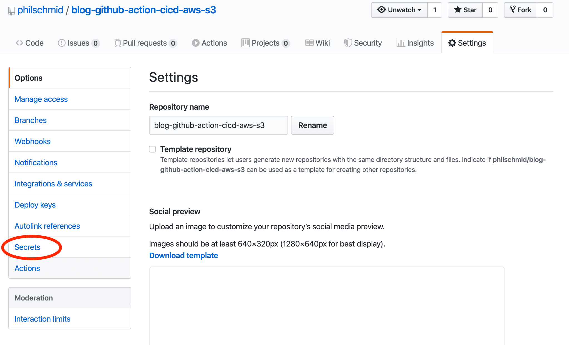The height and width of the screenshot is (345, 569).
Task: Switch to the Security tab
Action: coord(363,43)
